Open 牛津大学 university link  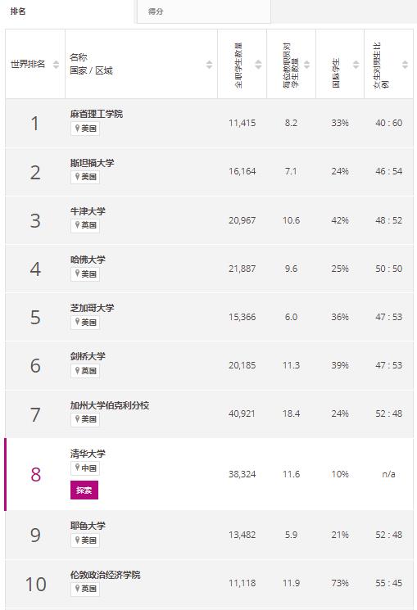click(x=88, y=211)
